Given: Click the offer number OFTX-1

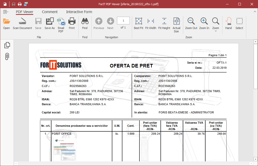Looking at the screenshot, I should click(x=221, y=63).
